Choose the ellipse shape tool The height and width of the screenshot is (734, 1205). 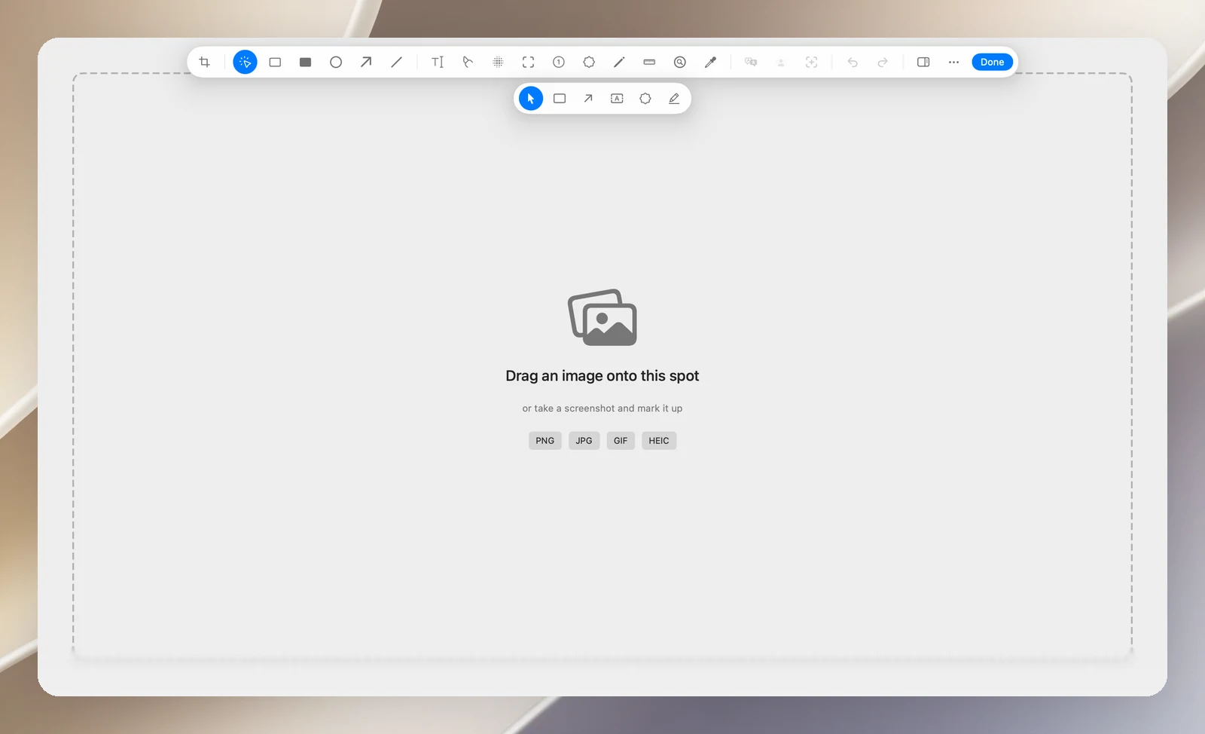pyautogui.click(x=336, y=62)
